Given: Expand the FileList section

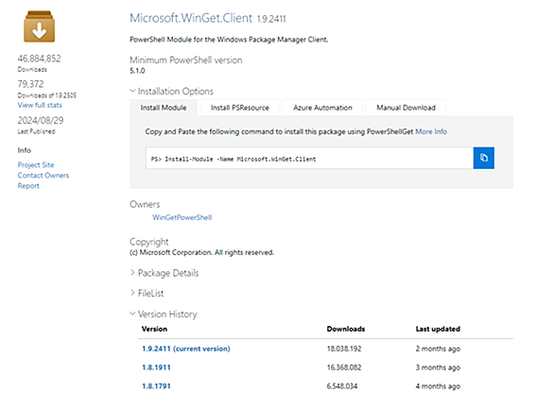Looking at the screenshot, I should click(x=147, y=293).
